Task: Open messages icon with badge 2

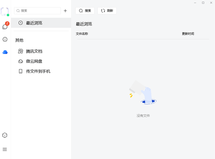Action: click(5, 26)
